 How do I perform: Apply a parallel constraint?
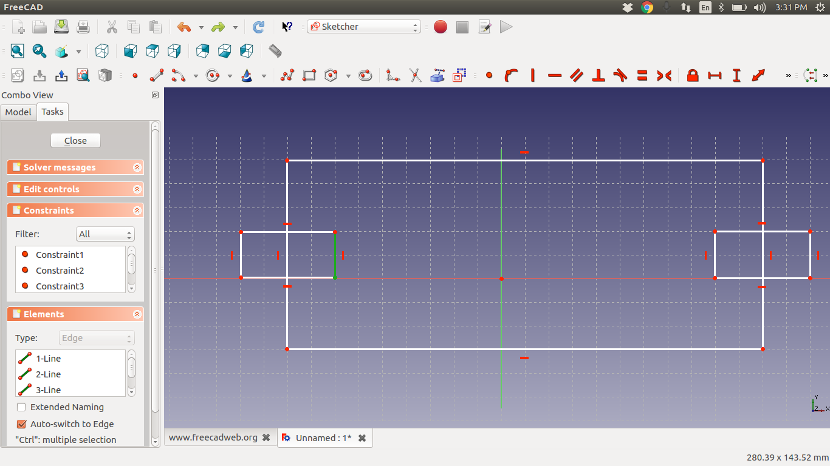coord(576,75)
